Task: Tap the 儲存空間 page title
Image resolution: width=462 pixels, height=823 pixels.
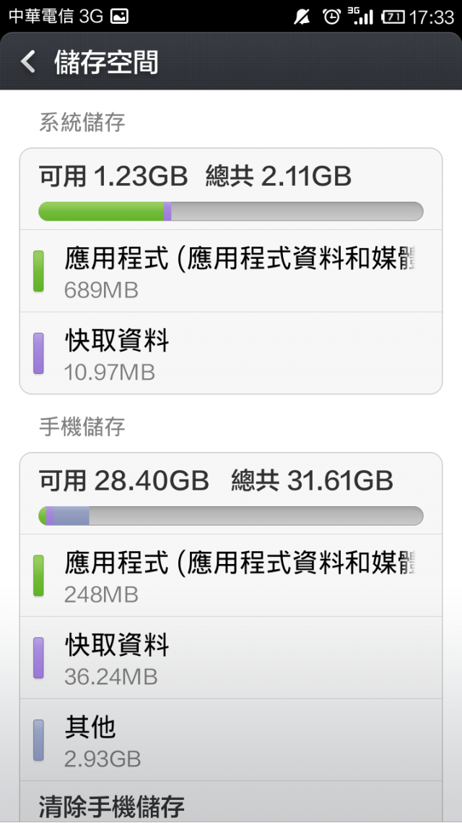Action: 106,62
